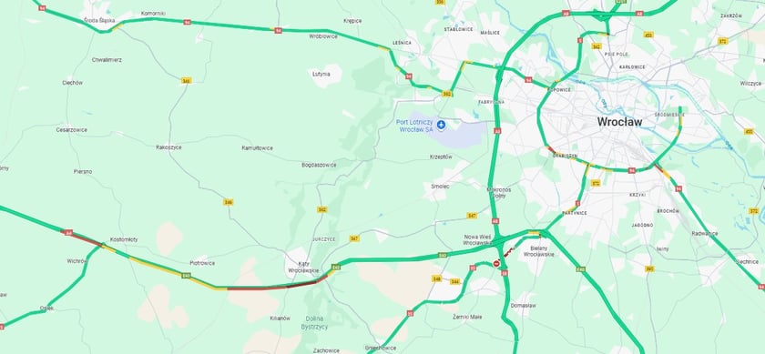
Task: Select the 453 road shield
Action: point(648,35)
